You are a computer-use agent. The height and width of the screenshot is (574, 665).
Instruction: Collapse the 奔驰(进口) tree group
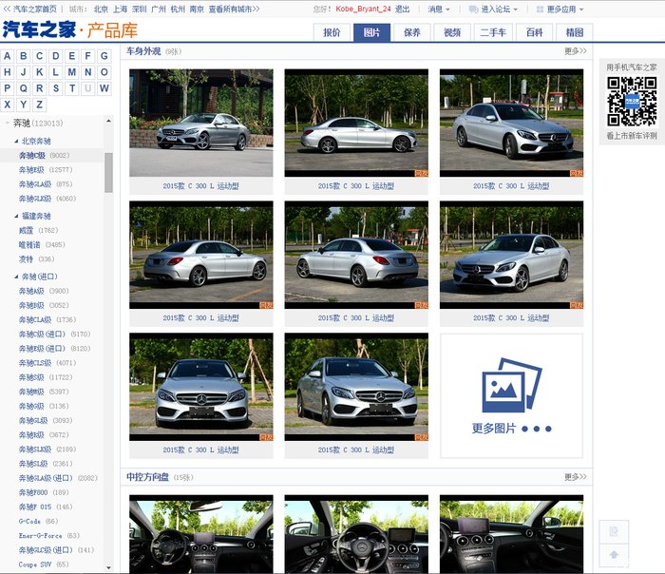(x=16, y=277)
